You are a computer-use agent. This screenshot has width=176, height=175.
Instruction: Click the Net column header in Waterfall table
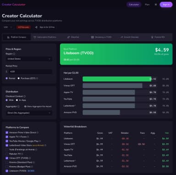click(x=167, y=133)
